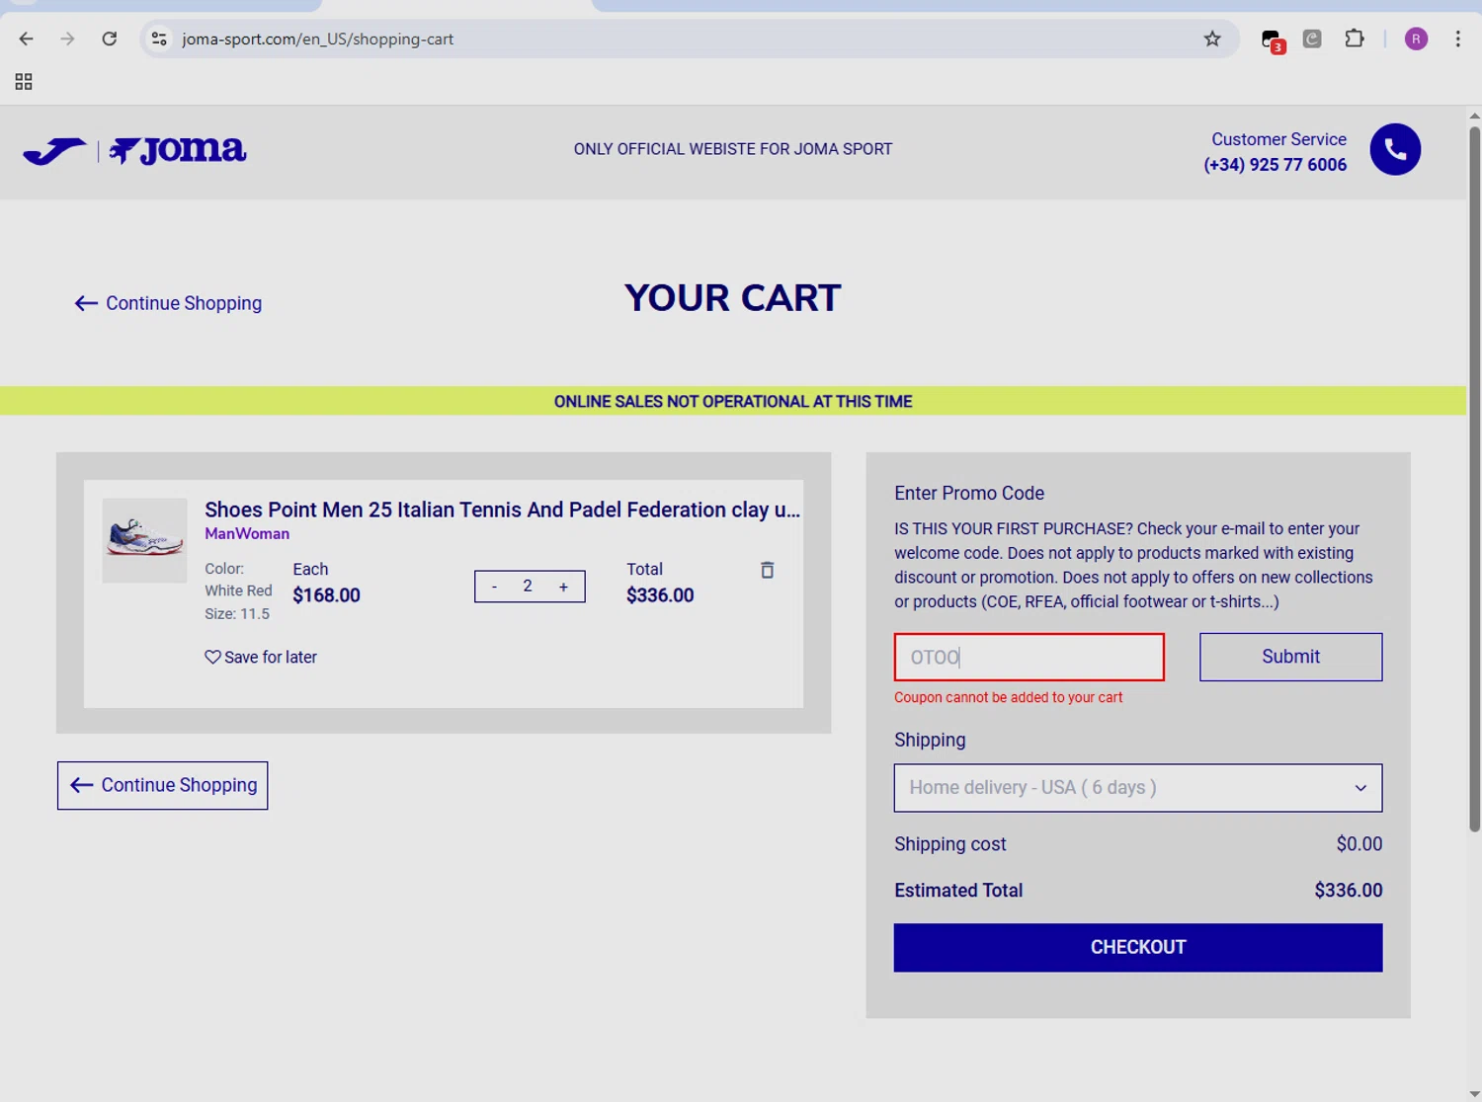1482x1102 pixels.
Task: Click the quantity value 2
Action: (528, 587)
